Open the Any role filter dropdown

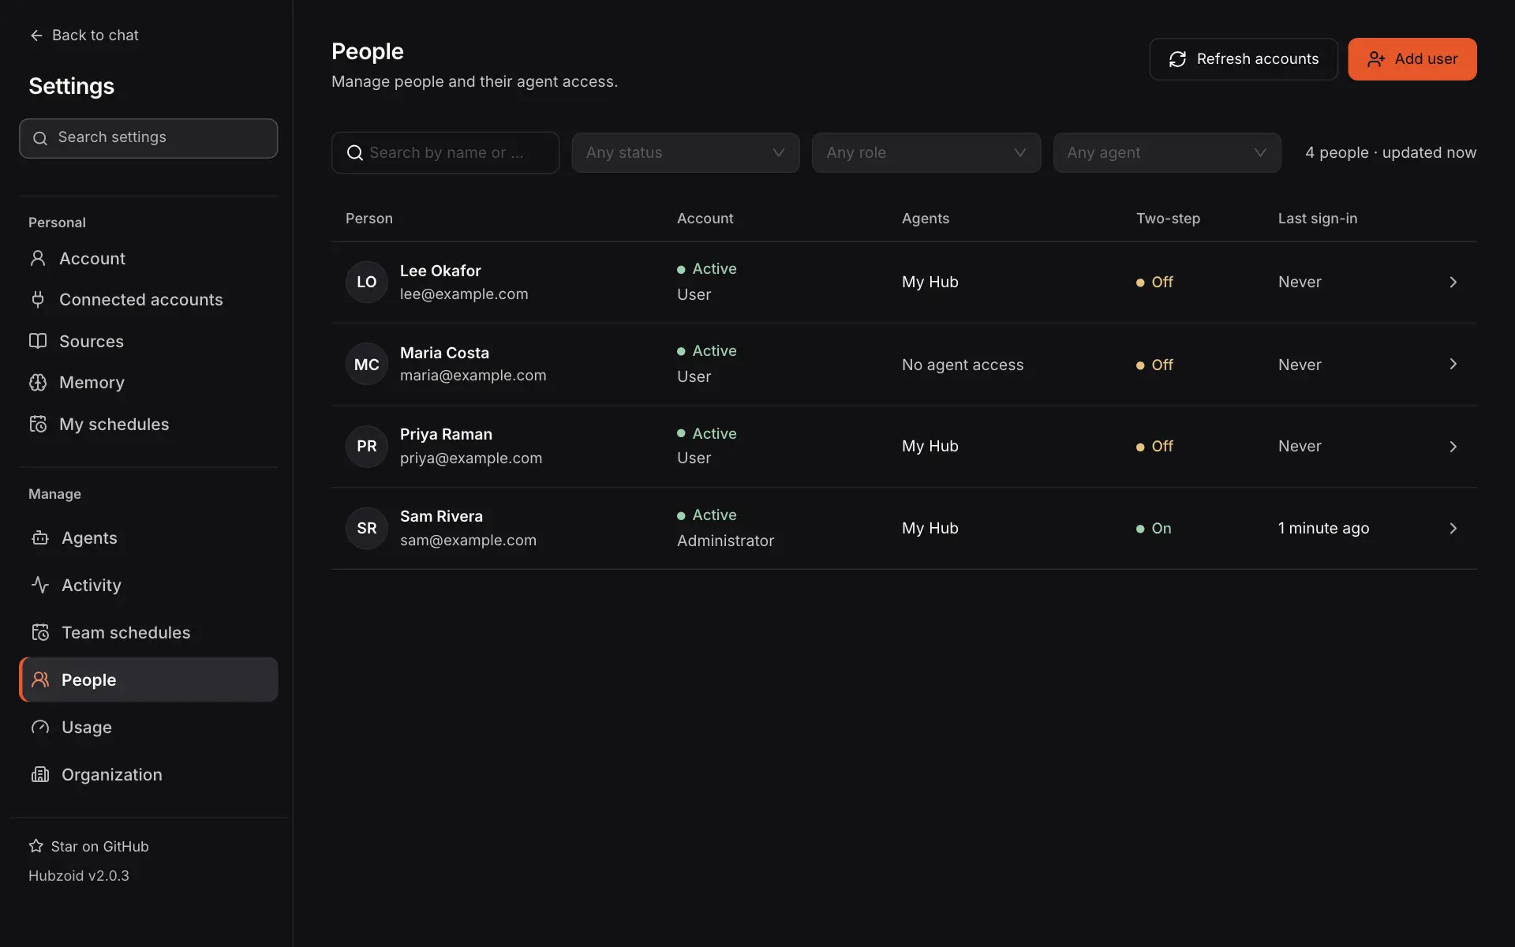pos(926,153)
